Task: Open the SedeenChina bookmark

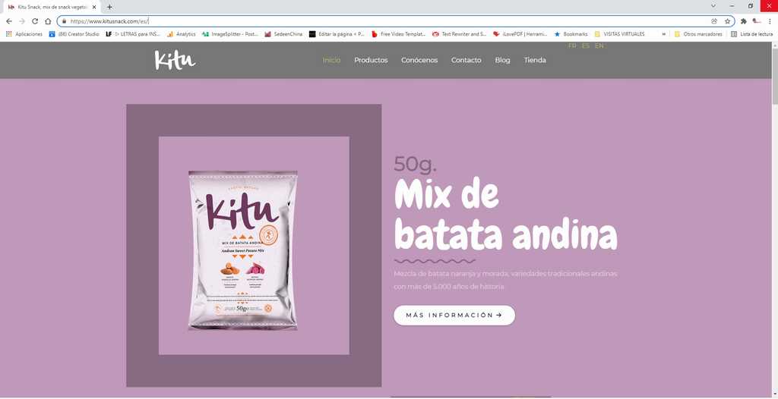Action: point(283,34)
